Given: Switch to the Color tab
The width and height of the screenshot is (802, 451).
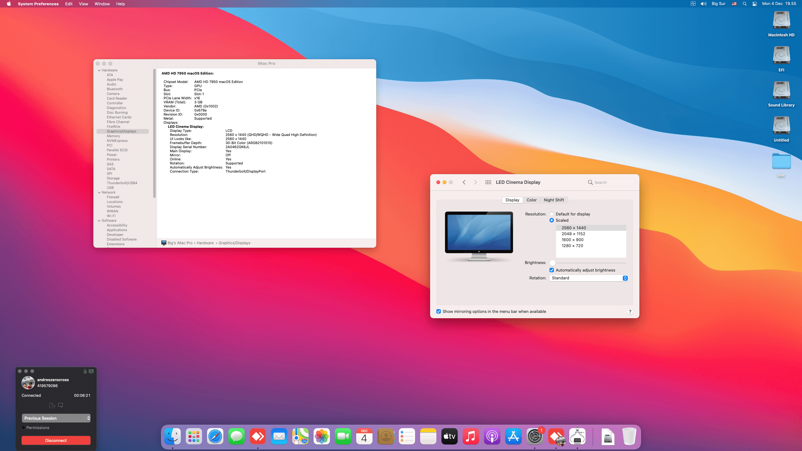Looking at the screenshot, I should (531, 200).
